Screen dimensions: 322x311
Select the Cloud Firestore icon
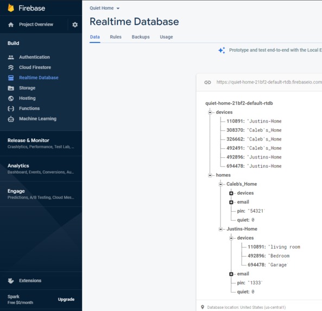pyautogui.click(x=11, y=67)
